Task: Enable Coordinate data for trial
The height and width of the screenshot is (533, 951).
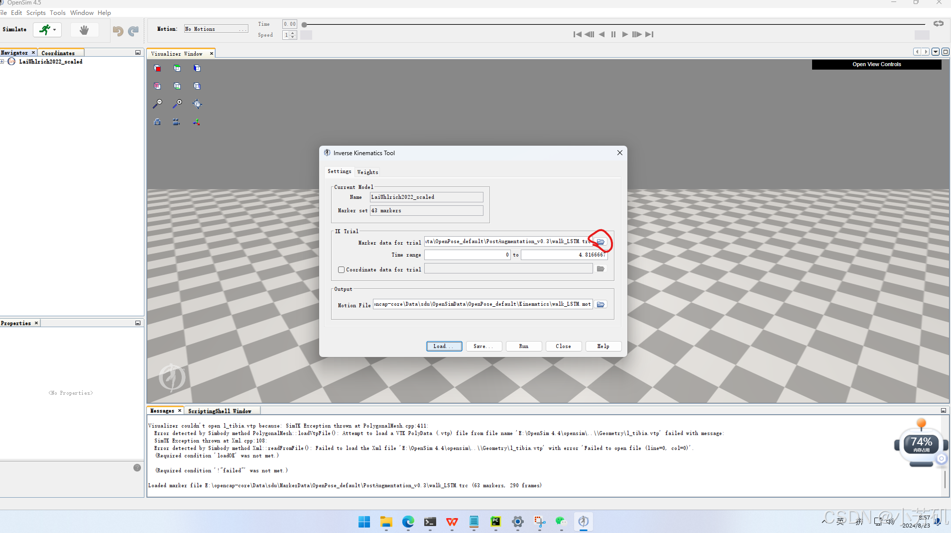Action: point(341,269)
